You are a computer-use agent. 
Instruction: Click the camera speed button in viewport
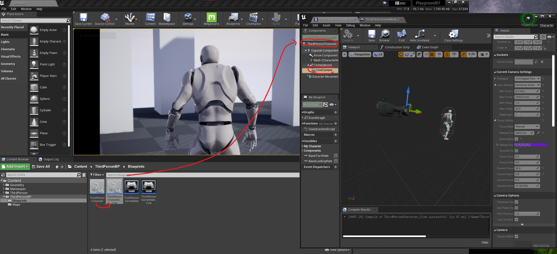[x=484, y=54]
